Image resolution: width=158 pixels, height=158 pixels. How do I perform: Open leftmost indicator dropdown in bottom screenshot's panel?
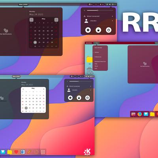coord(72,76)
